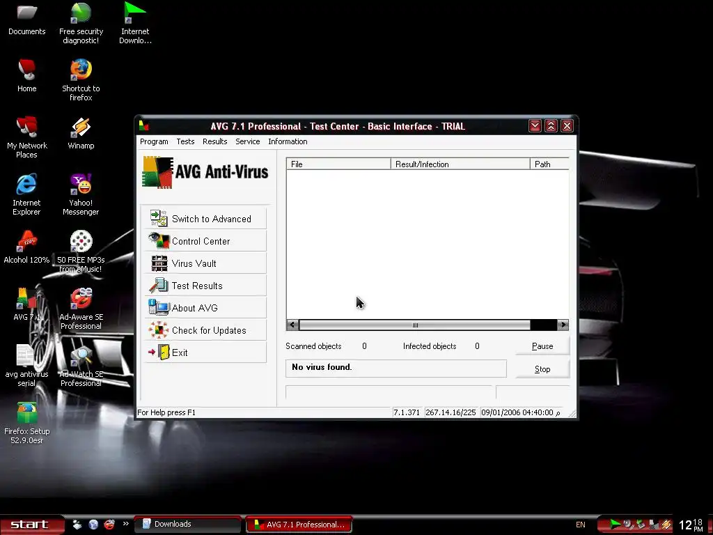The height and width of the screenshot is (535, 713).
Task: Click the About AVG computer icon
Action: (x=159, y=307)
